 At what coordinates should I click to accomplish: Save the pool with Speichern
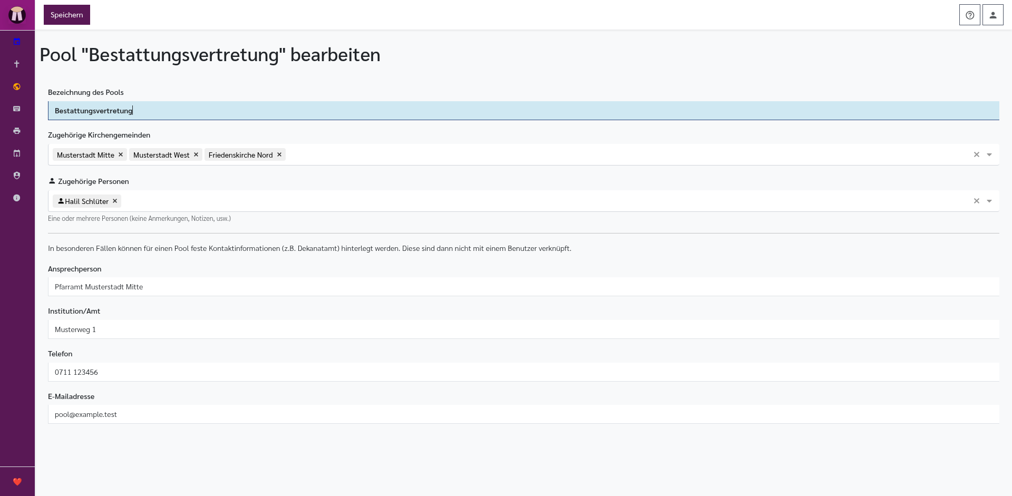(67, 15)
